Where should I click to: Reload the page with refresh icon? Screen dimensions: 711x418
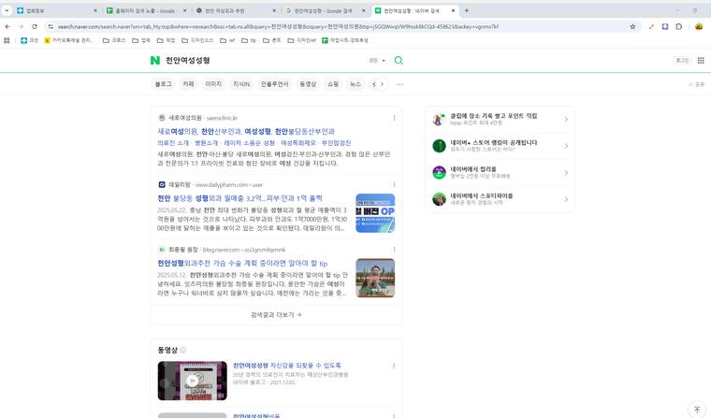[x=35, y=27]
